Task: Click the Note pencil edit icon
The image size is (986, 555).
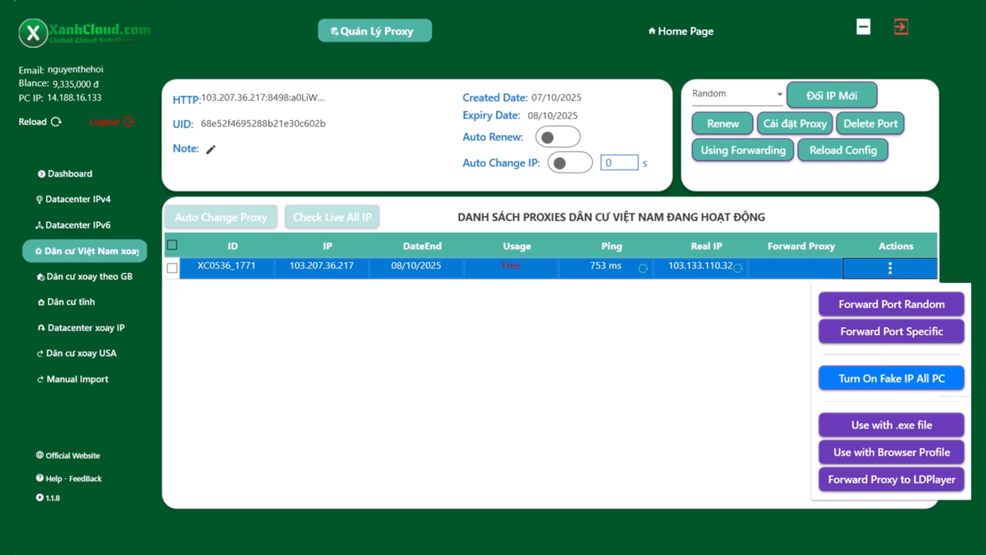Action: coord(211,150)
